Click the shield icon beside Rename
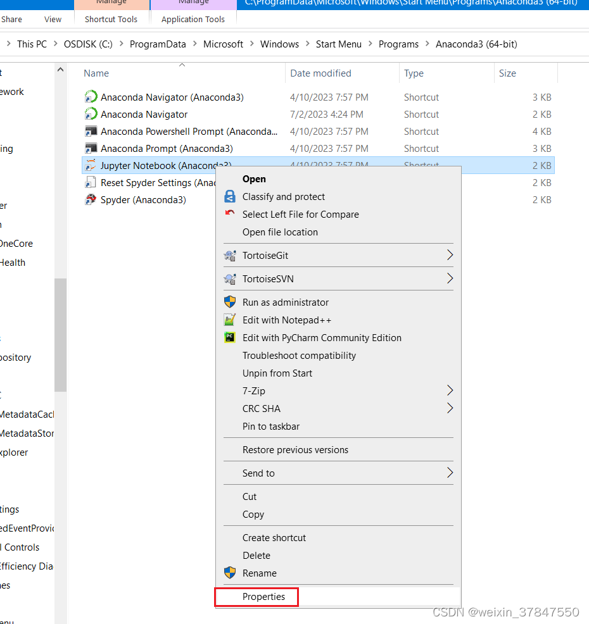The height and width of the screenshot is (624, 589). click(x=230, y=573)
